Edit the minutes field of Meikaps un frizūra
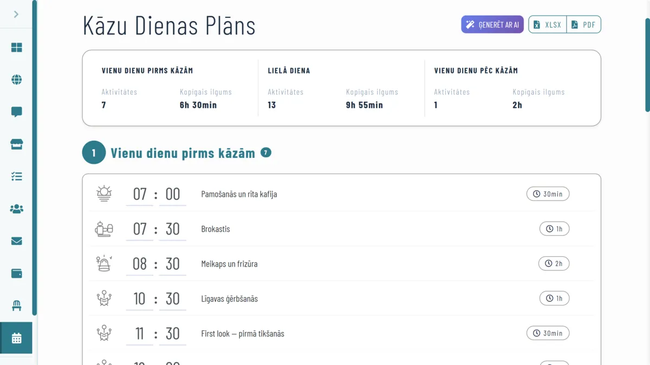This screenshot has height=365, width=650. 173,264
